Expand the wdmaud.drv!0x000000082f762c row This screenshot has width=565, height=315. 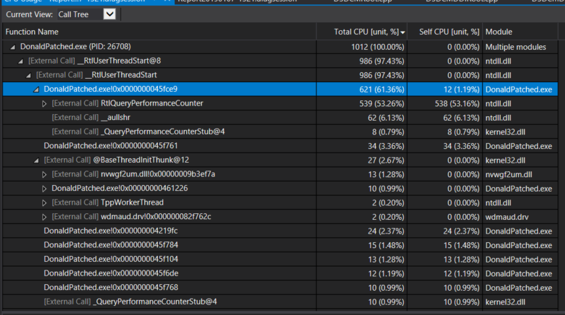(x=45, y=217)
